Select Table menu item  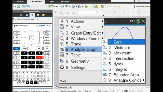point(80,55)
